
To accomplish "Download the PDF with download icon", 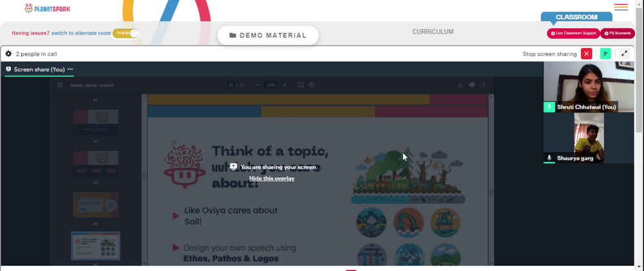I will [x=460, y=85].
